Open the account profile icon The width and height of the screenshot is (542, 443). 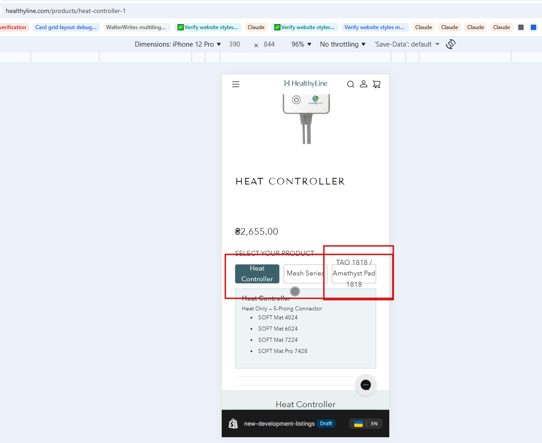[364, 84]
